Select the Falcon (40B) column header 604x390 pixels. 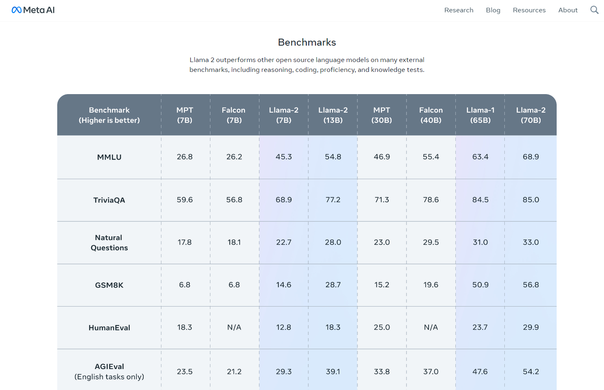pos(431,115)
